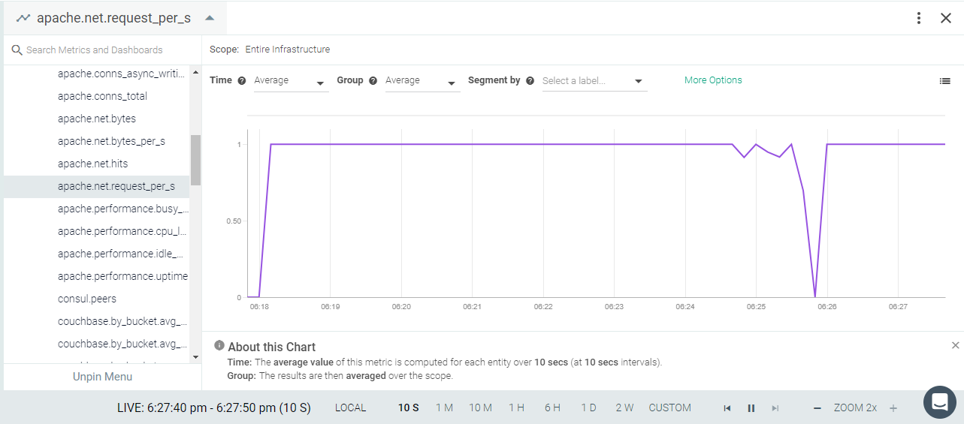
Task: Select apache.net.bytes_per_s metric
Action: [x=111, y=141]
